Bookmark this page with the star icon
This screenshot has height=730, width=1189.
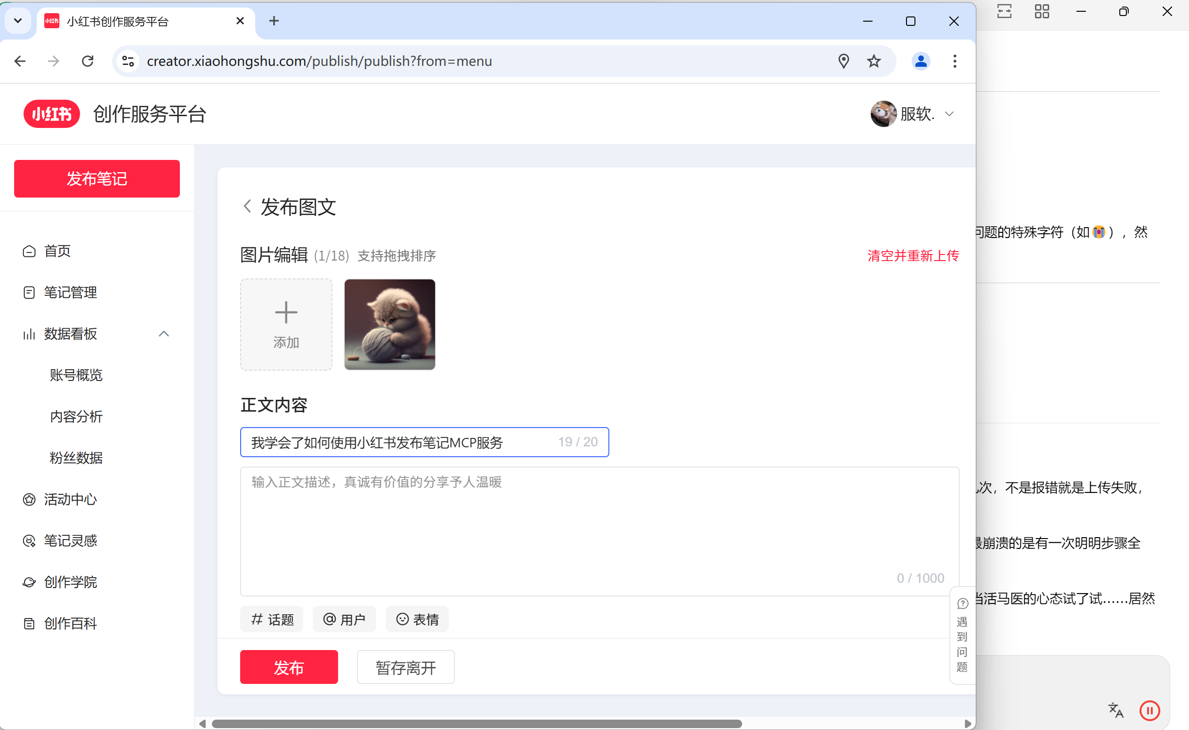[x=874, y=61]
